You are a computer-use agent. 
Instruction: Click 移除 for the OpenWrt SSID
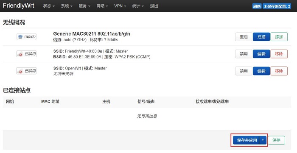point(279,71)
